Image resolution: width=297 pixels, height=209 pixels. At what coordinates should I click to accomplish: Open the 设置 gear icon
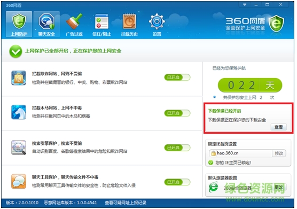[157, 24]
